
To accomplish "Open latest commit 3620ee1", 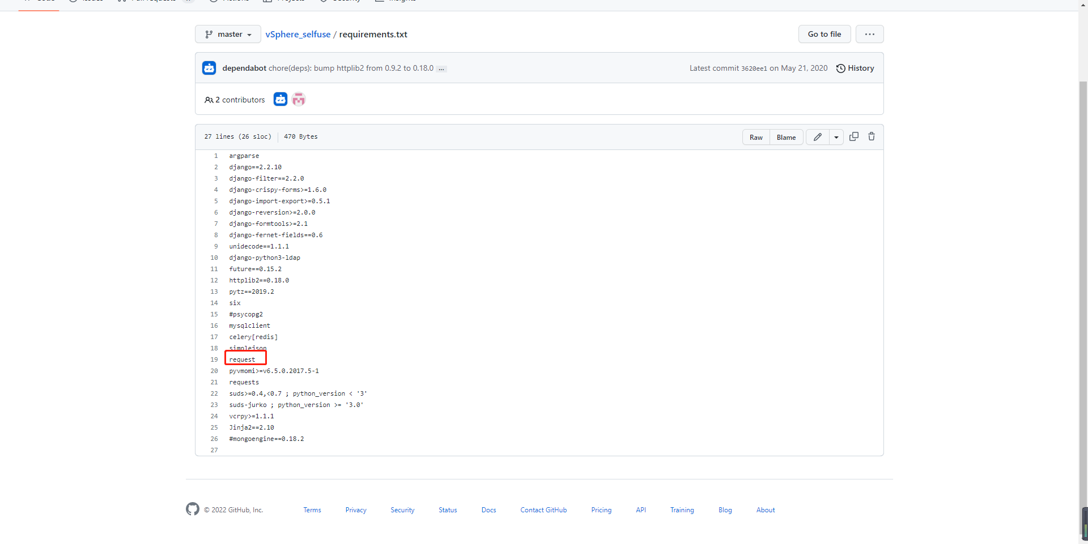I will (754, 68).
